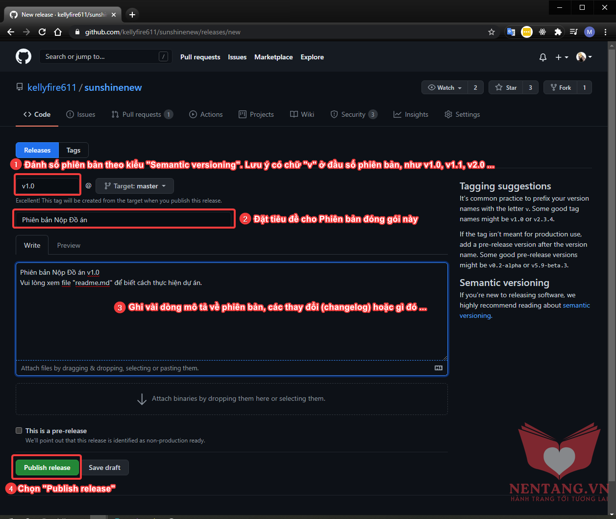Screen dimensions: 616x519
Task: Star the sunshinenew repository
Action: pos(506,87)
